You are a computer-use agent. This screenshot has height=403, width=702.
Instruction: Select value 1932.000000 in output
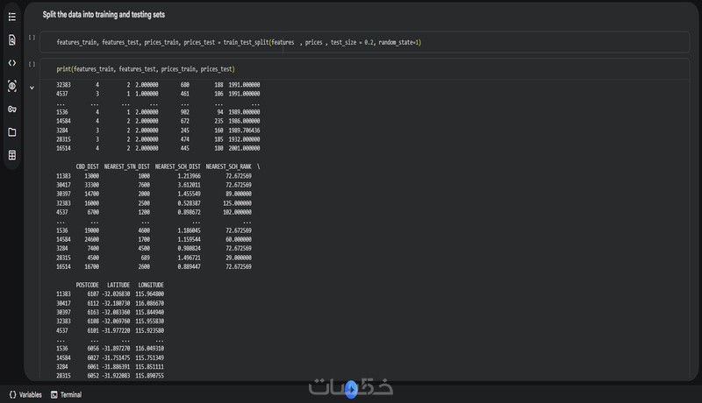pos(244,139)
